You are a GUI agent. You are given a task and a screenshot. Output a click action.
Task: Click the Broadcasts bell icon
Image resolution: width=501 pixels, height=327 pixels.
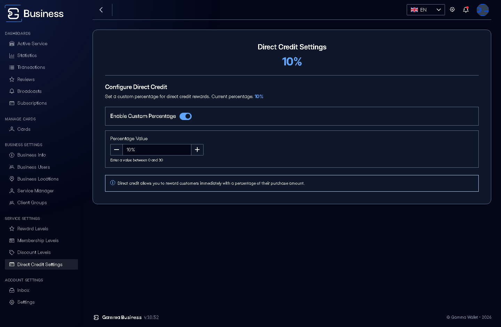click(x=12, y=91)
